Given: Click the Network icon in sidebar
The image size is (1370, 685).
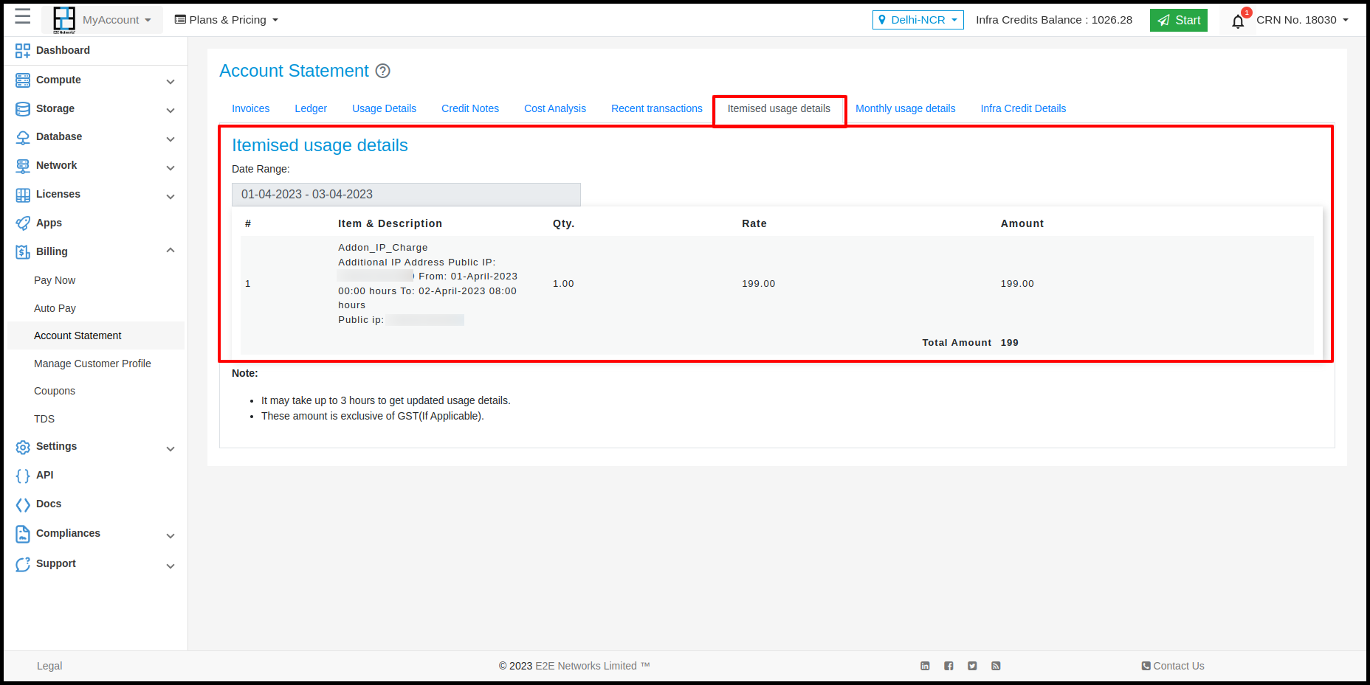Looking at the screenshot, I should (23, 166).
